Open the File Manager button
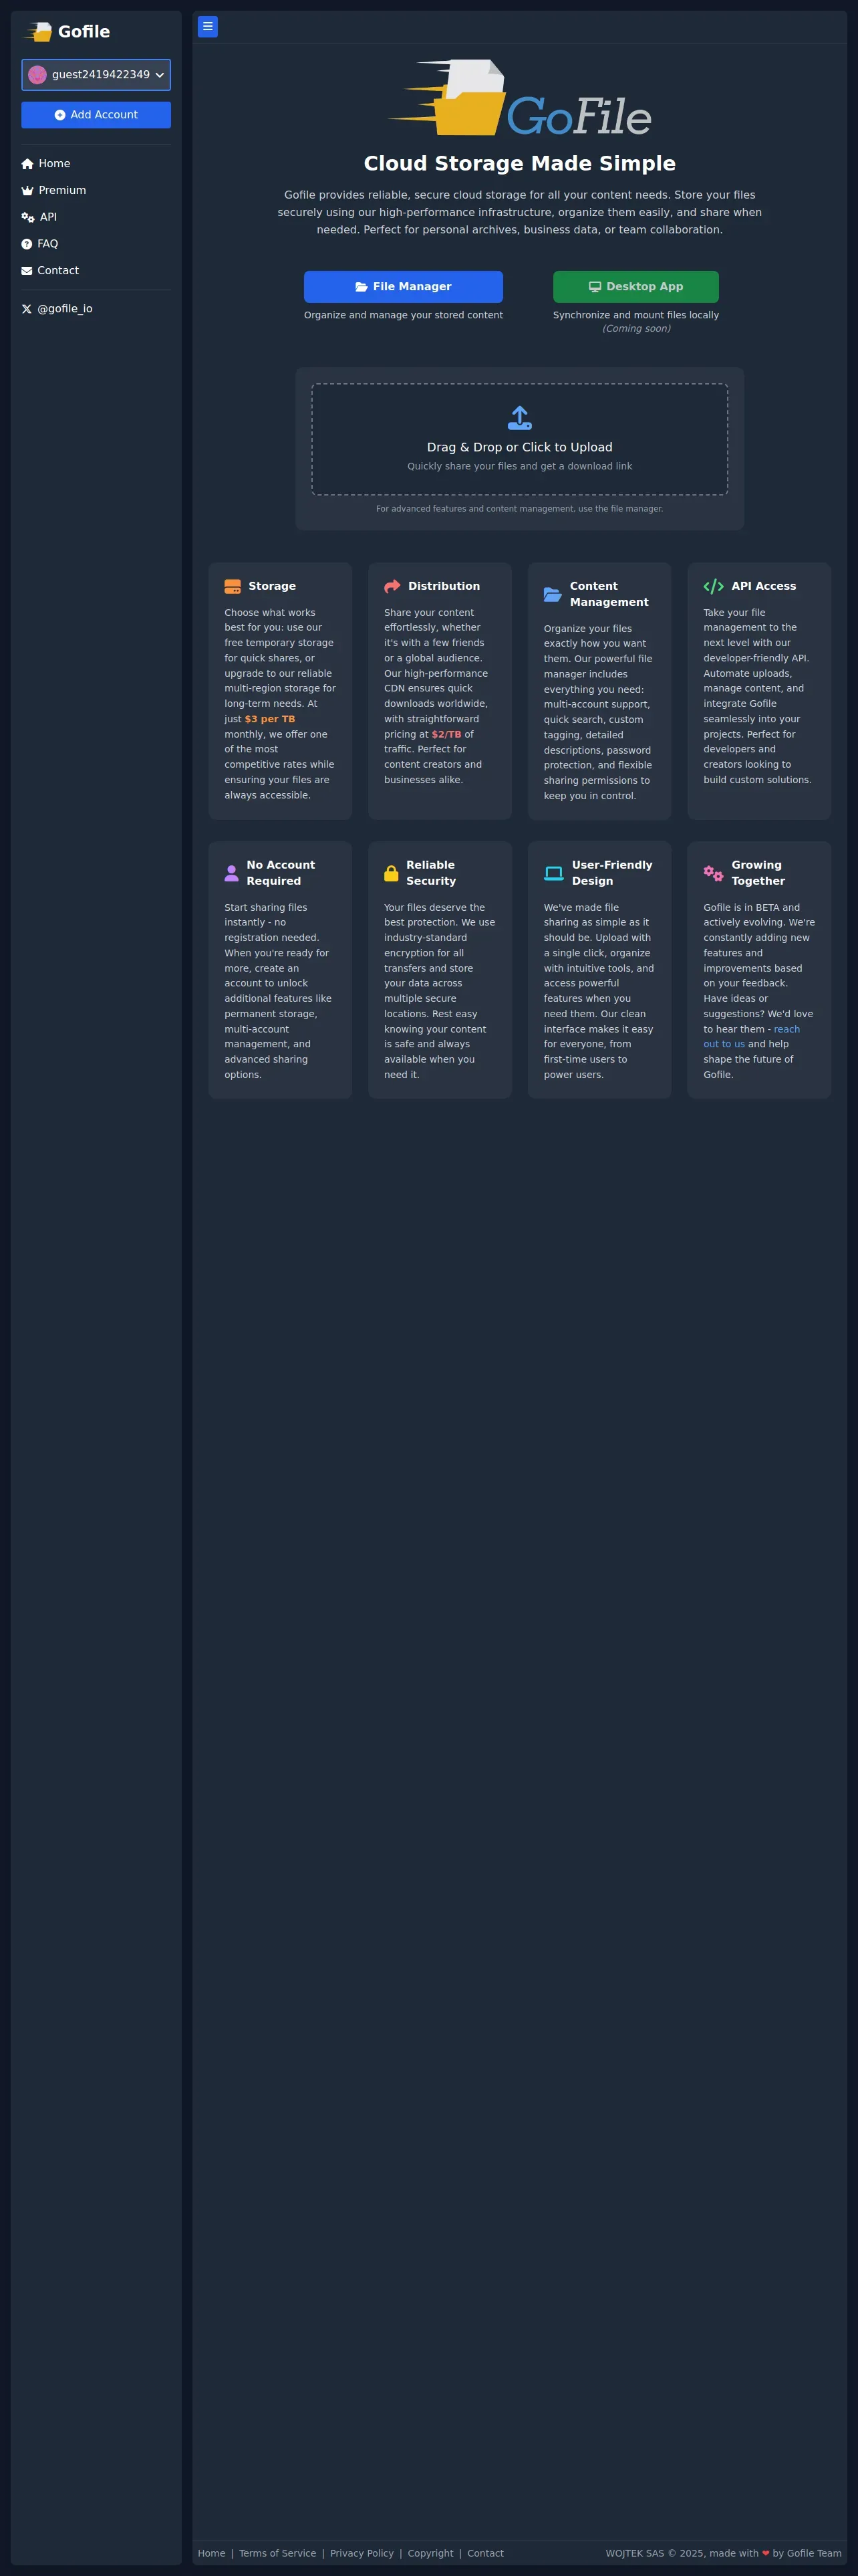Viewport: 858px width, 2576px height. (404, 287)
